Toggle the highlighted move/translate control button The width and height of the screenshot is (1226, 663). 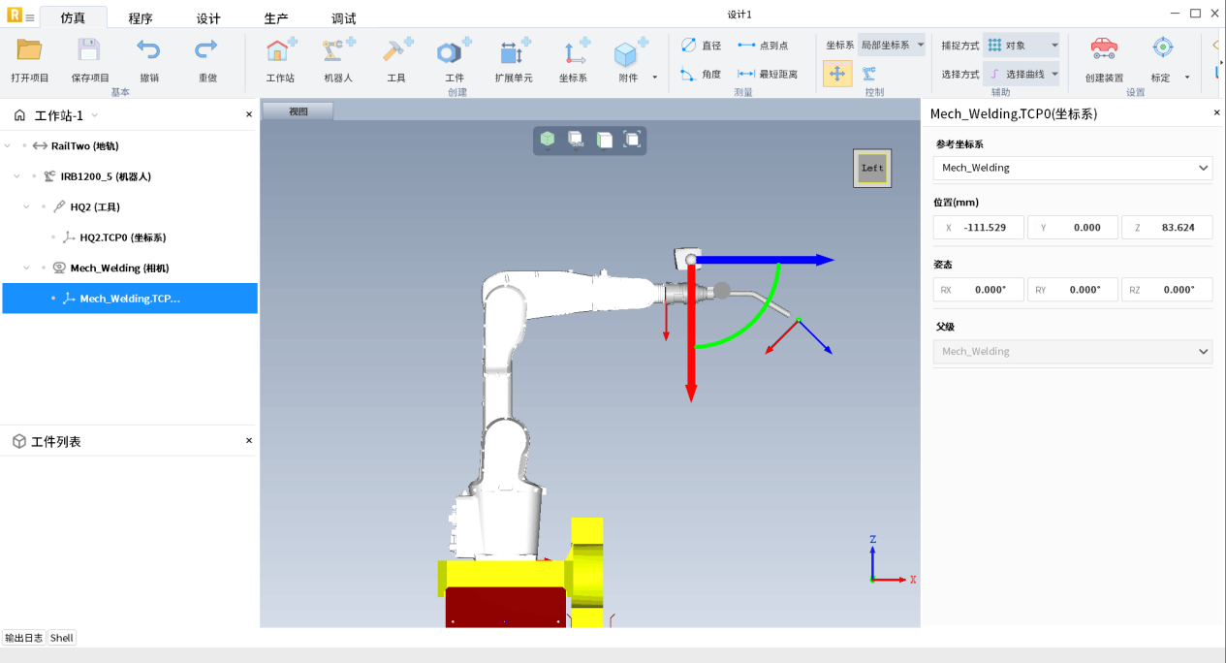(x=837, y=74)
